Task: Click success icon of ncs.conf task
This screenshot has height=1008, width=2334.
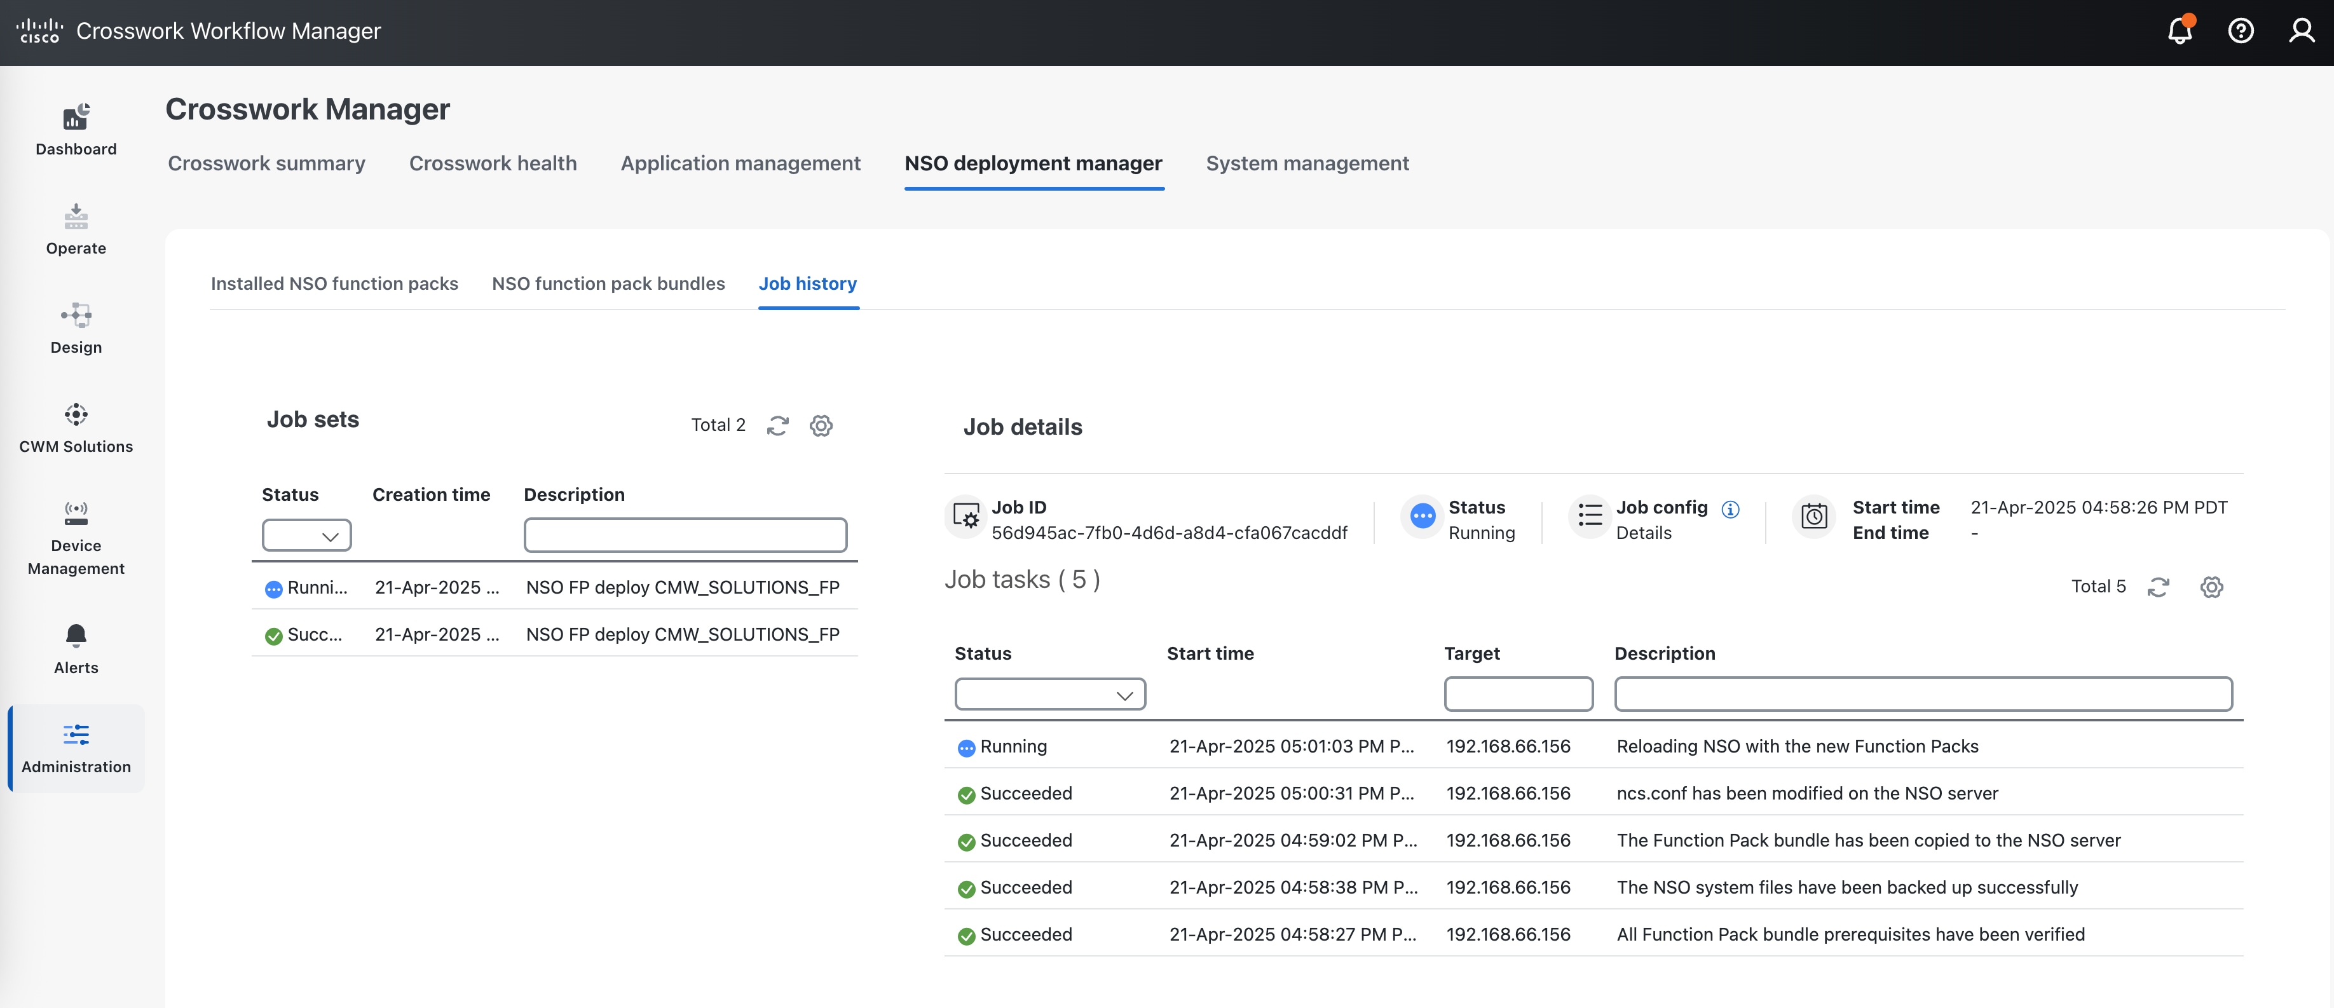Action: 967,795
